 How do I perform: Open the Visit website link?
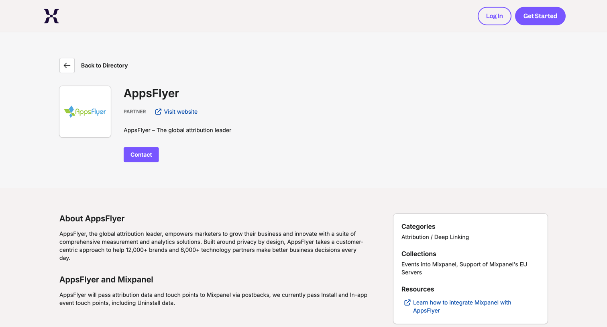pyautogui.click(x=181, y=112)
